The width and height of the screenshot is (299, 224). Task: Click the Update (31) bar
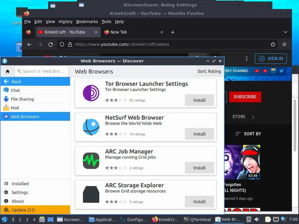tap(35, 210)
